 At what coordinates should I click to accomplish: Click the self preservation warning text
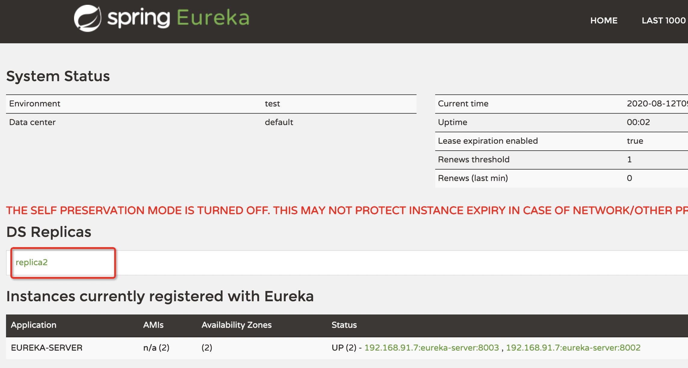(346, 210)
